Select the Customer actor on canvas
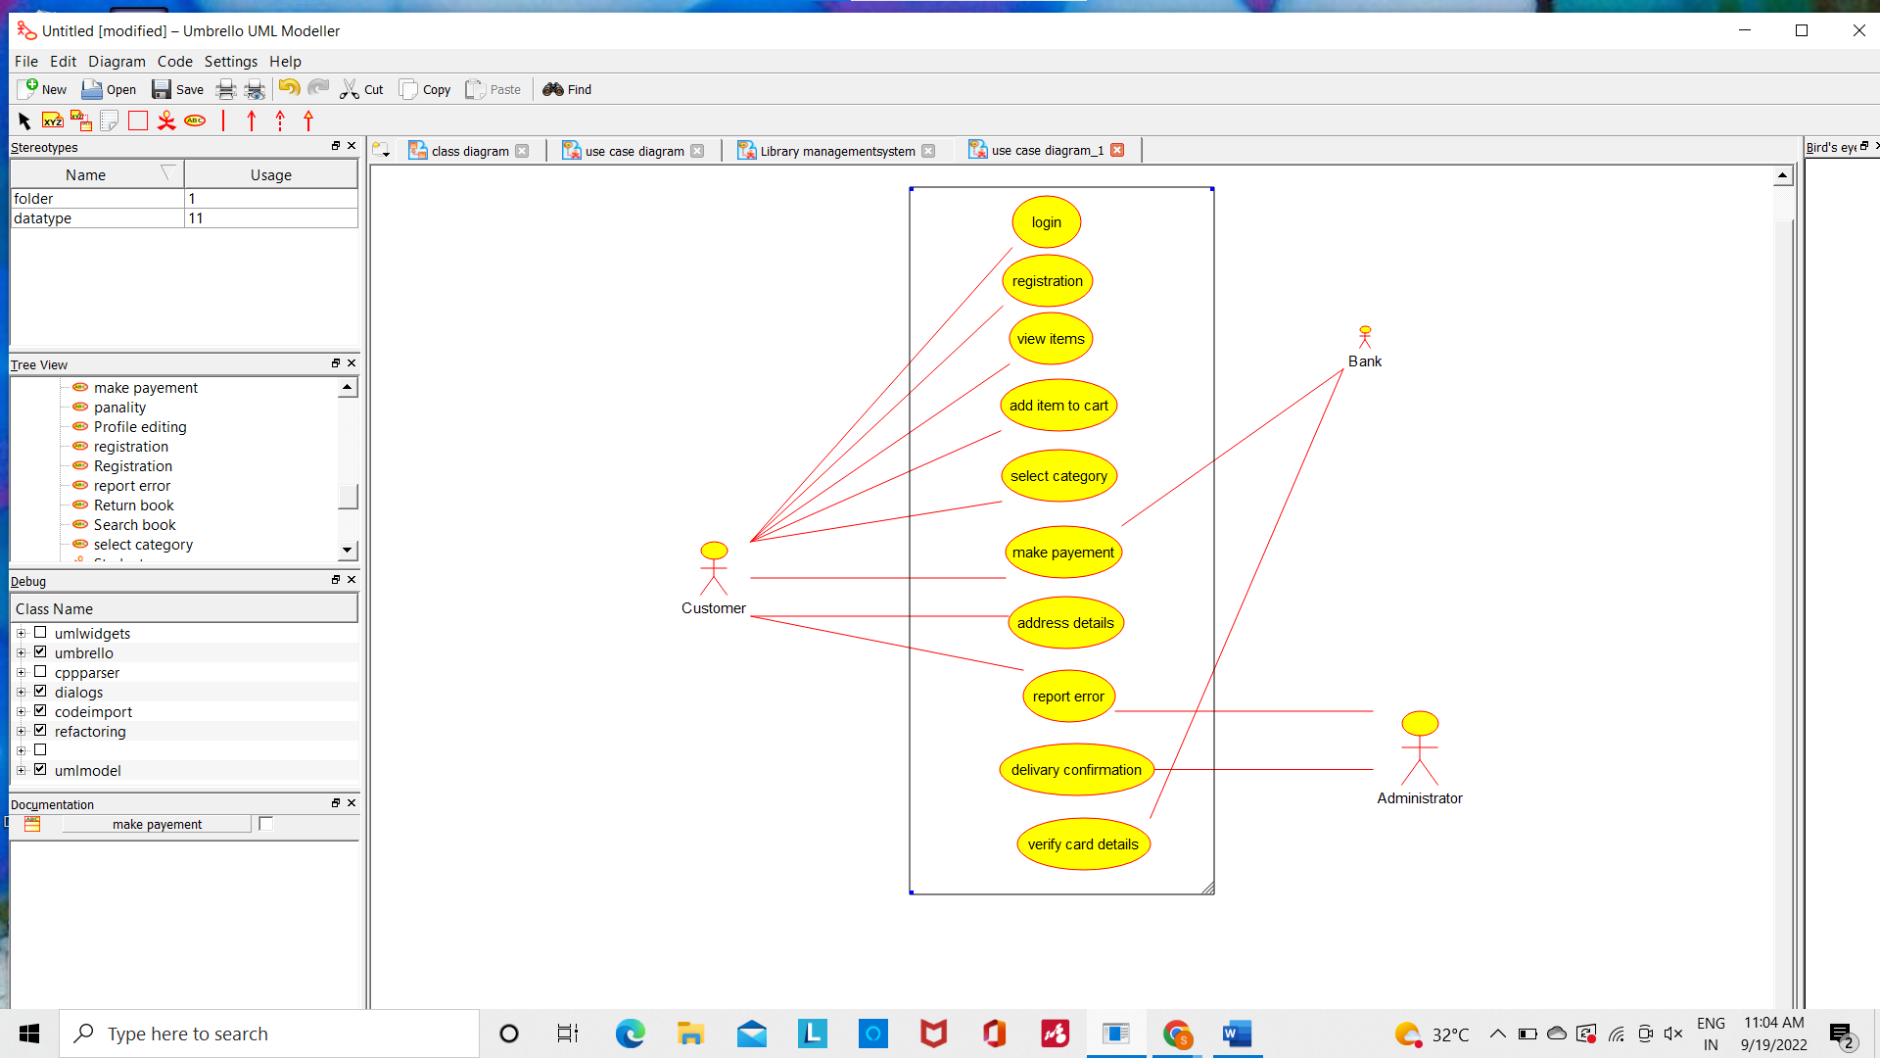 [x=714, y=578]
